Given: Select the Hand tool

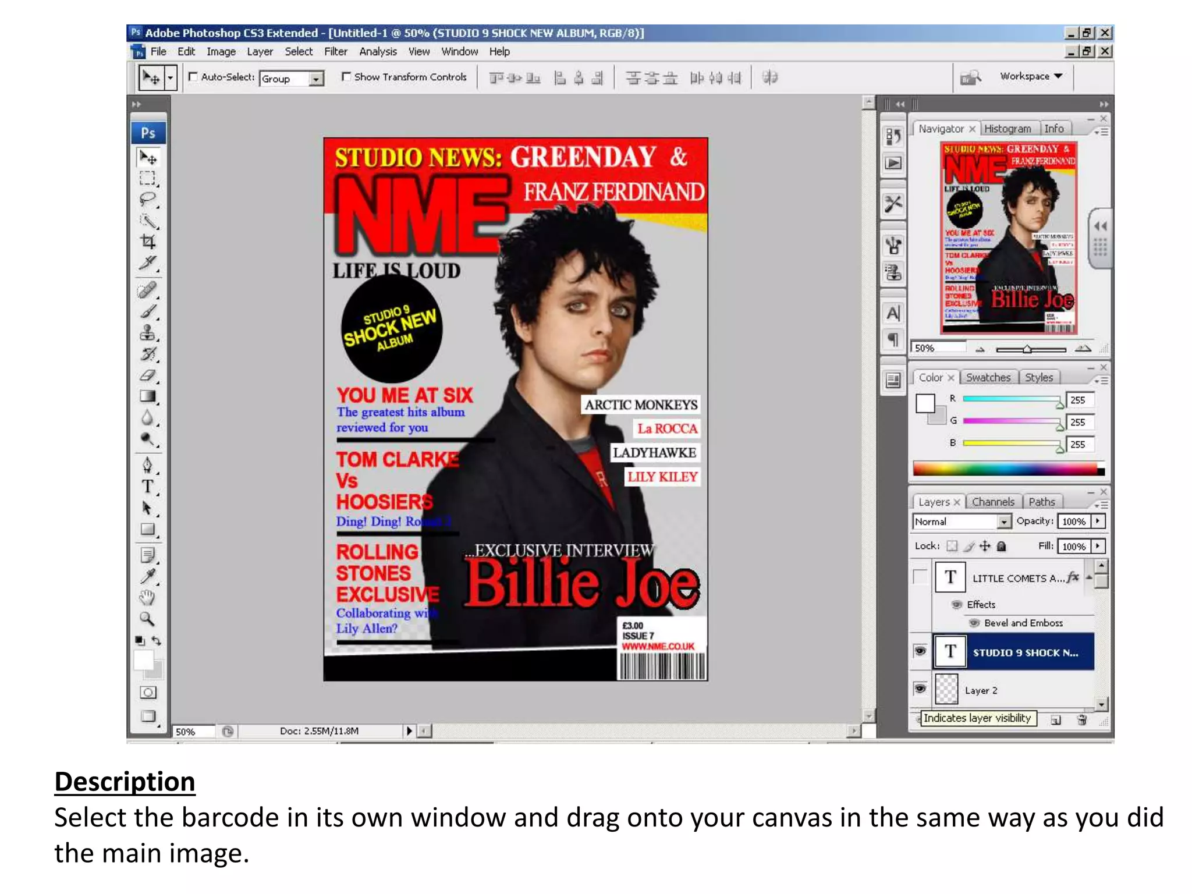Looking at the screenshot, I should [148, 597].
